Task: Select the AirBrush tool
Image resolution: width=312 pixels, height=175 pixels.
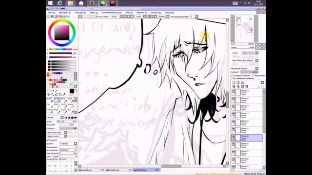Action: pos(50,111)
